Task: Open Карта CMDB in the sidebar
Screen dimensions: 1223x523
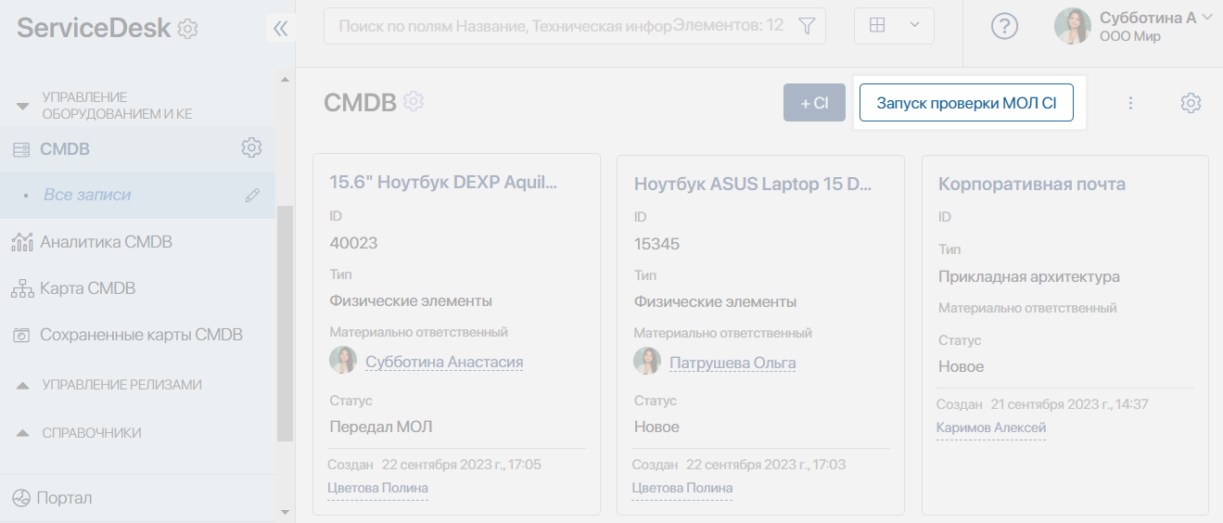Action: [x=87, y=288]
